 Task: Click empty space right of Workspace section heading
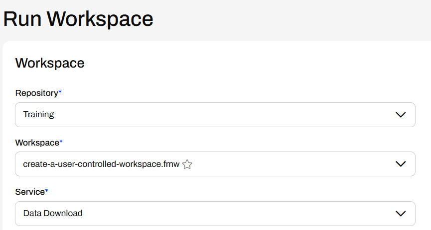tap(249, 63)
